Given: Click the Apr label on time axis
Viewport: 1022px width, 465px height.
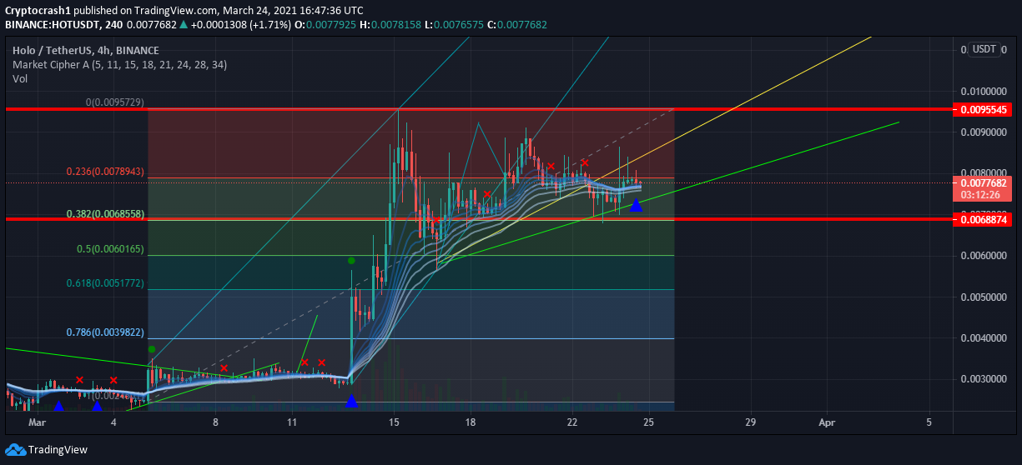Looking at the screenshot, I should pyautogui.click(x=827, y=422).
